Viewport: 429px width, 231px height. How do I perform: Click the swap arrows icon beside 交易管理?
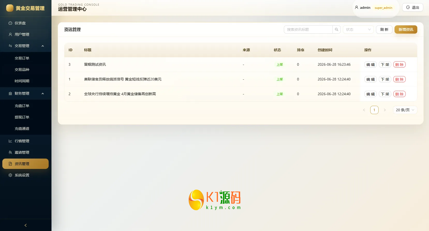[x=10, y=46]
